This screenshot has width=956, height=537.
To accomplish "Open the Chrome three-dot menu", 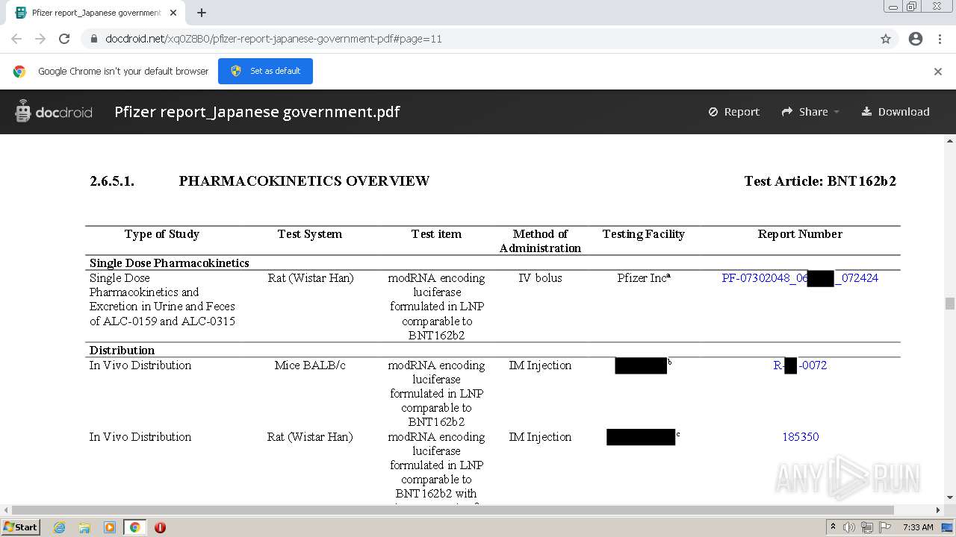I will point(940,39).
